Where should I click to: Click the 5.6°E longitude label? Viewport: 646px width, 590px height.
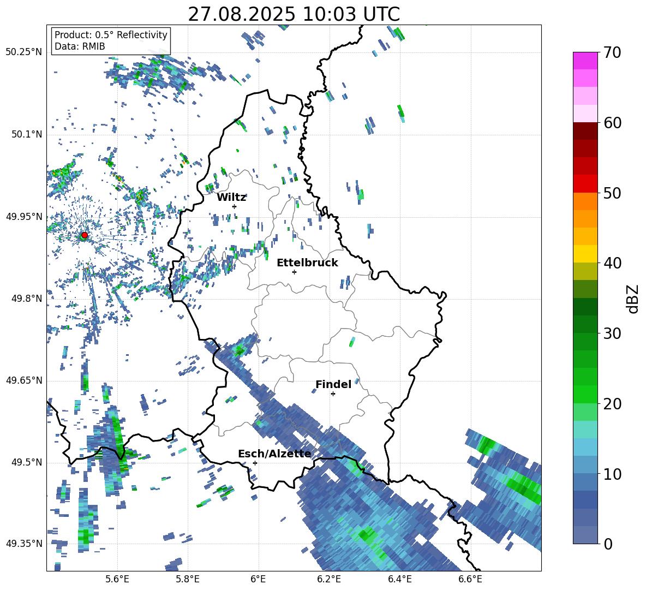[x=117, y=579]
